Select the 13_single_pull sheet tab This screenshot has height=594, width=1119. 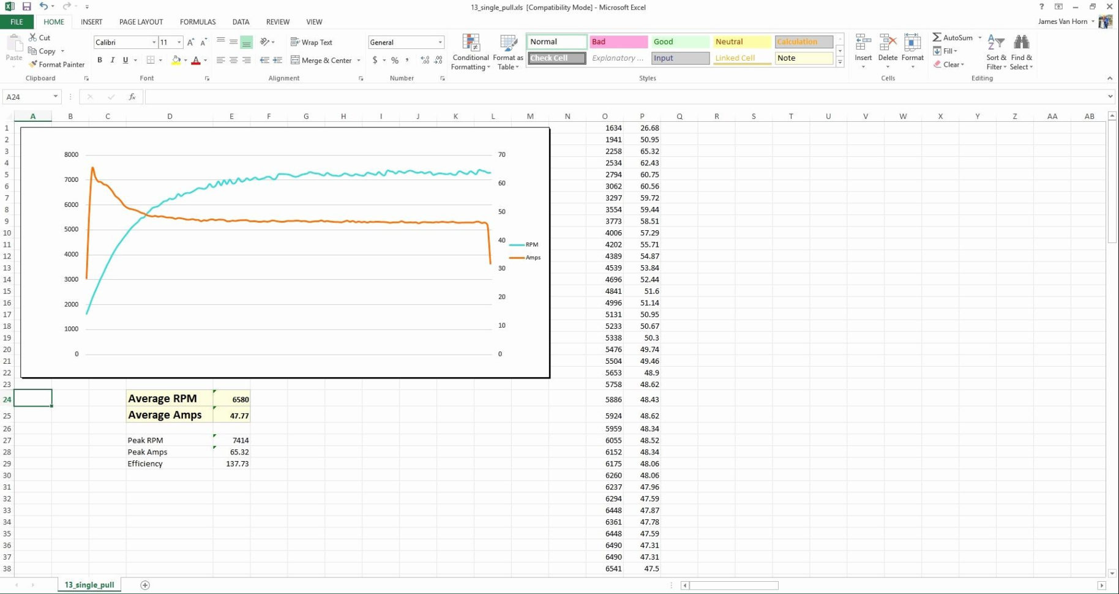[x=89, y=585]
